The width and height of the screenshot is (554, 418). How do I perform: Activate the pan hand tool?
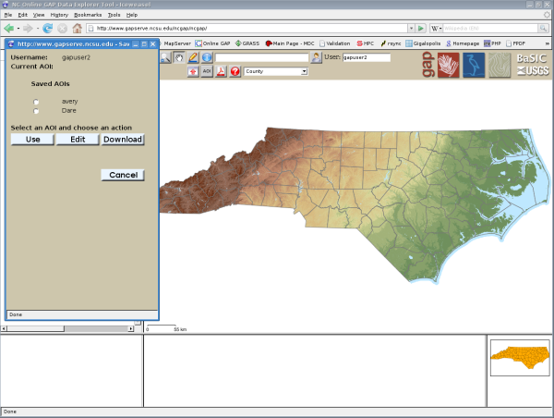pos(179,57)
